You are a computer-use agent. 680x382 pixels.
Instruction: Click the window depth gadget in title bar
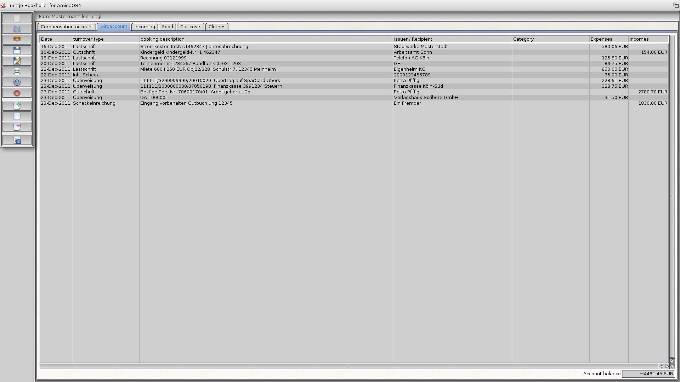pyautogui.click(x=675, y=5)
